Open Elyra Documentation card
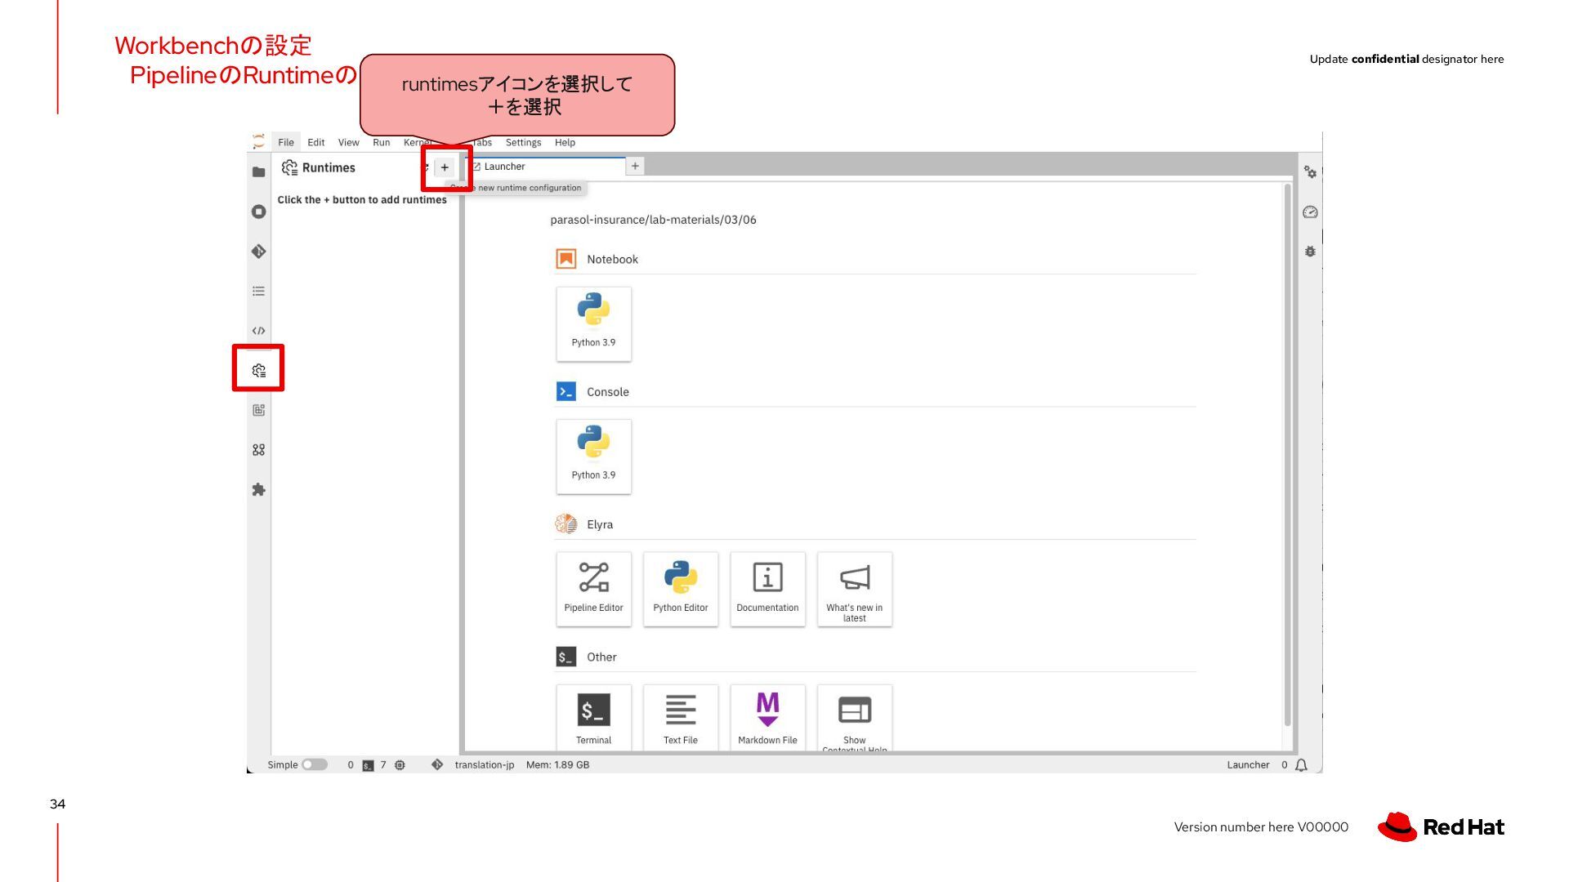The height and width of the screenshot is (882, 1569). [x=767, y=589]
